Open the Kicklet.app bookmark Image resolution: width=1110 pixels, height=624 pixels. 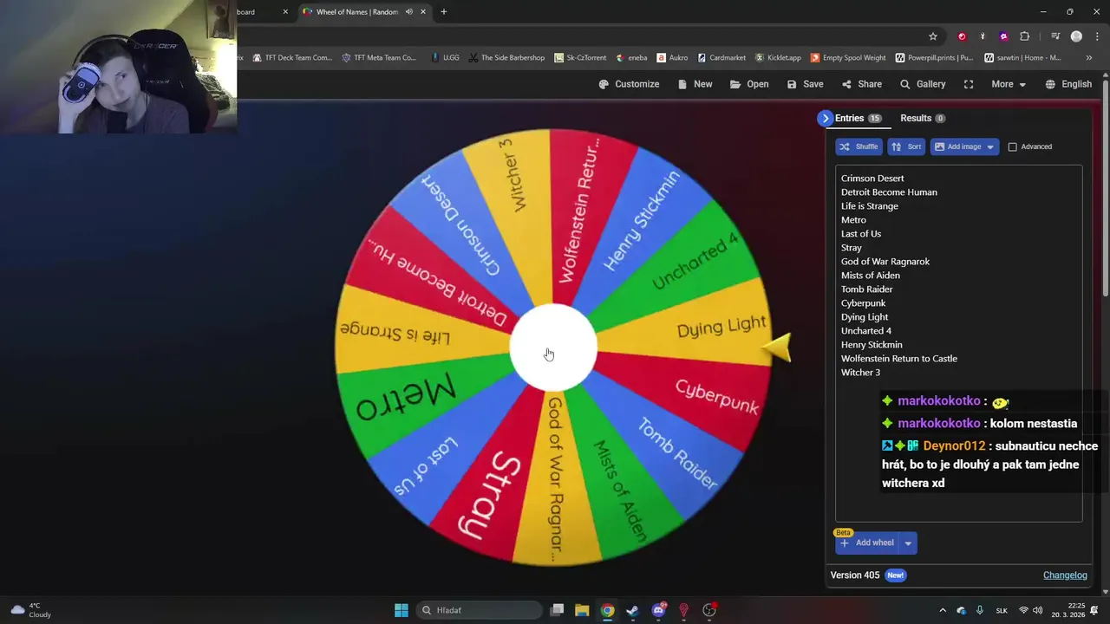click(x=778, y=58)
